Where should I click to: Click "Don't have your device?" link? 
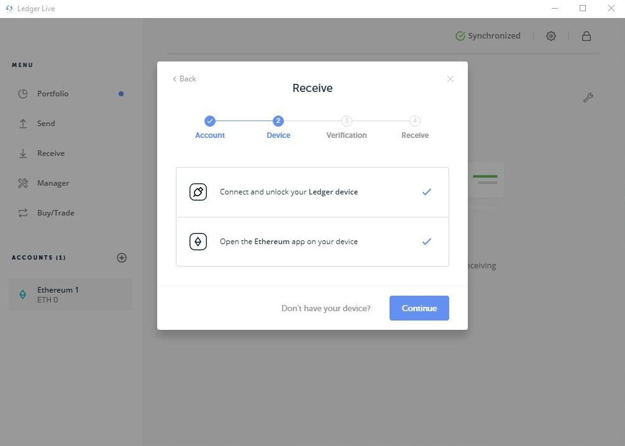(x=326, y=308)
